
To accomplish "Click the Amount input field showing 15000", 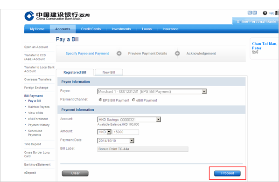I will (126, 132).
